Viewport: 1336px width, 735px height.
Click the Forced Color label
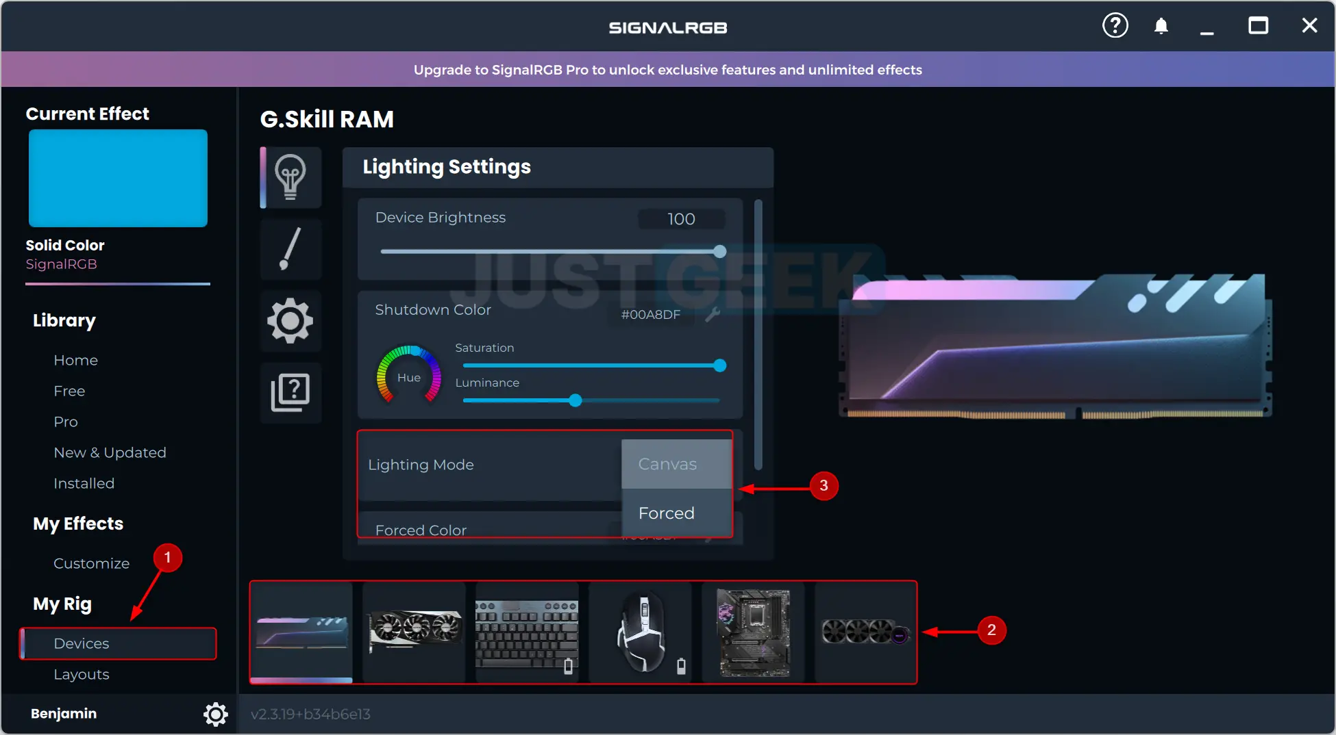421,530
